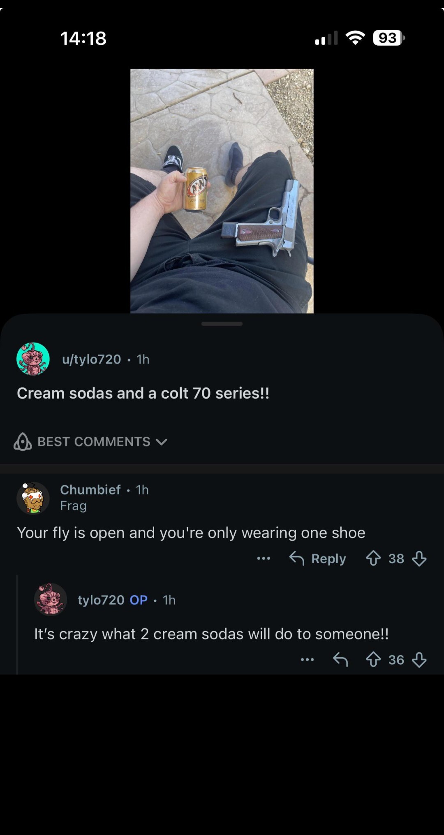Tap tylo720's avatar in reply thread
The width and height of the screenshot is (444, 835).
tap(50, 599)
